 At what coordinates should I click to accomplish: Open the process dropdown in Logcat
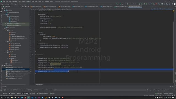point(34,90)
